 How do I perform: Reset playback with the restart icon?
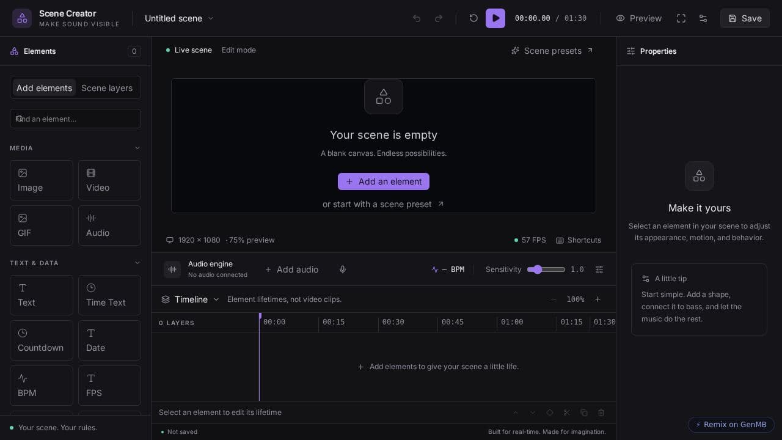[473, 18]
